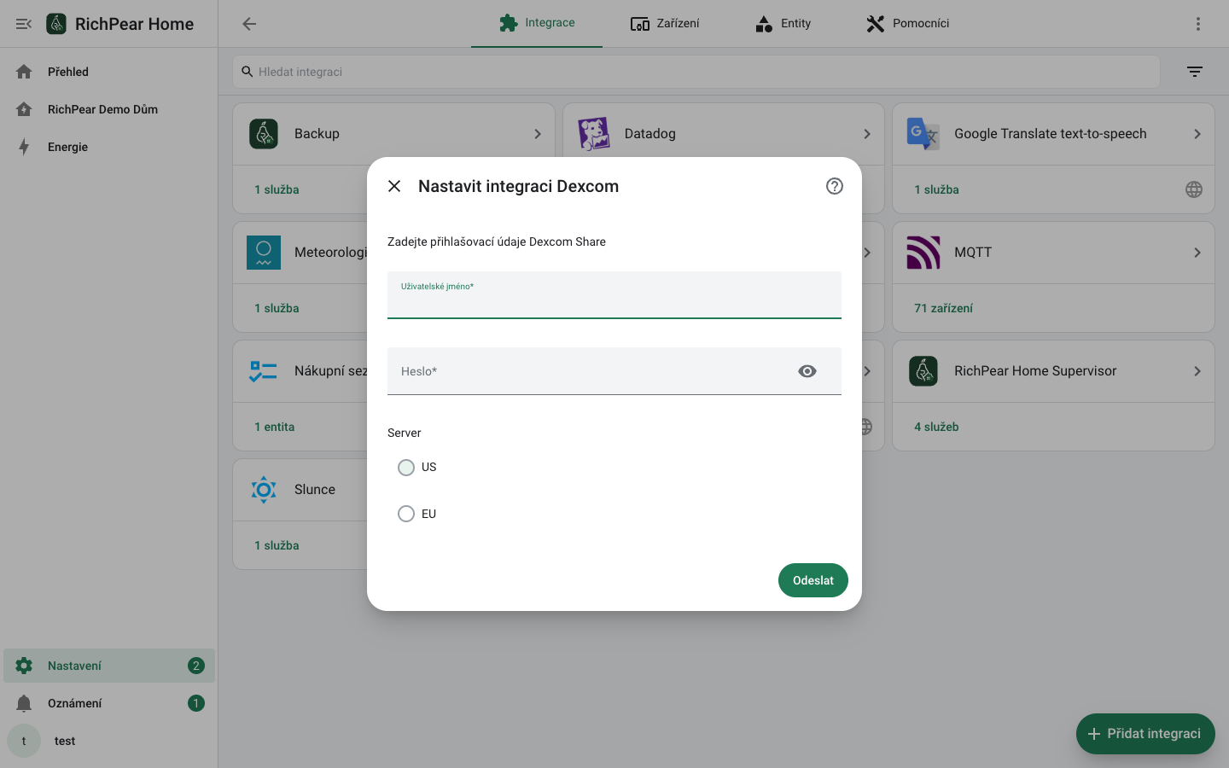This screenshot has height=768, width=1229.
Task: Click the Energie lightning icon
Action: tap(24, 147)
